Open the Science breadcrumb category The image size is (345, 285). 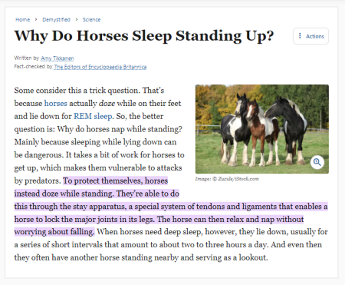tap(91, 20)
